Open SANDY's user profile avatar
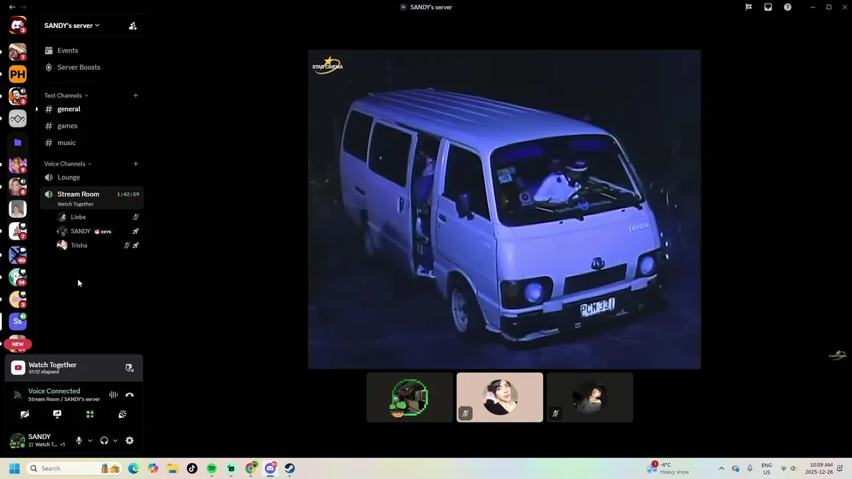852x479 pixels. [x=17, y=440]
